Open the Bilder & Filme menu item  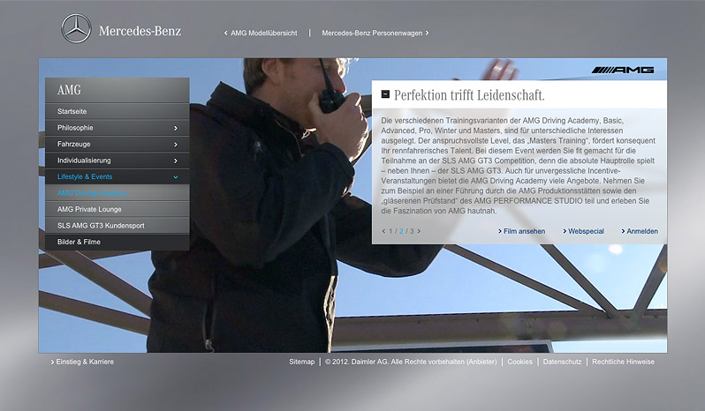[x=117, y=242]
